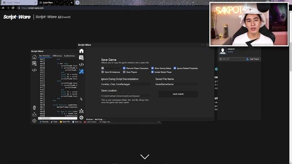The width and height of the screenshot is (292, 164).
Task: Click the mask icon in back window sidebar
Action: [34, 108]
